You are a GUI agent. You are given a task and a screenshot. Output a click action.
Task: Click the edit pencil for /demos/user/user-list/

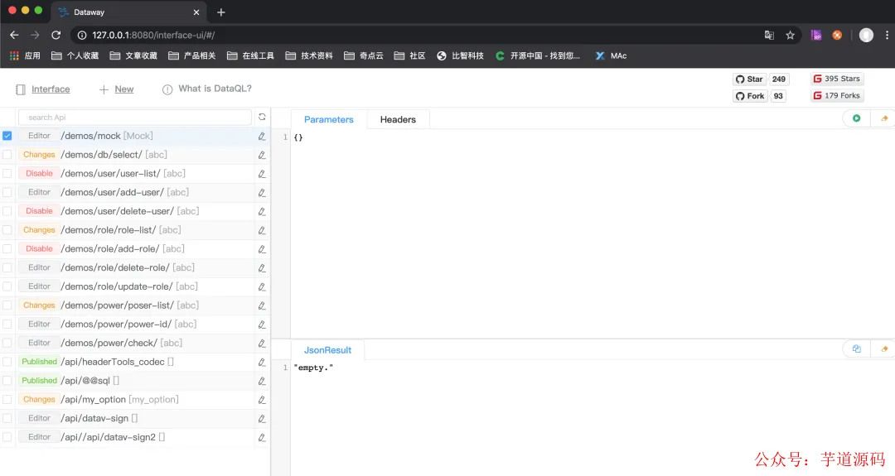[x=261, y=174]
